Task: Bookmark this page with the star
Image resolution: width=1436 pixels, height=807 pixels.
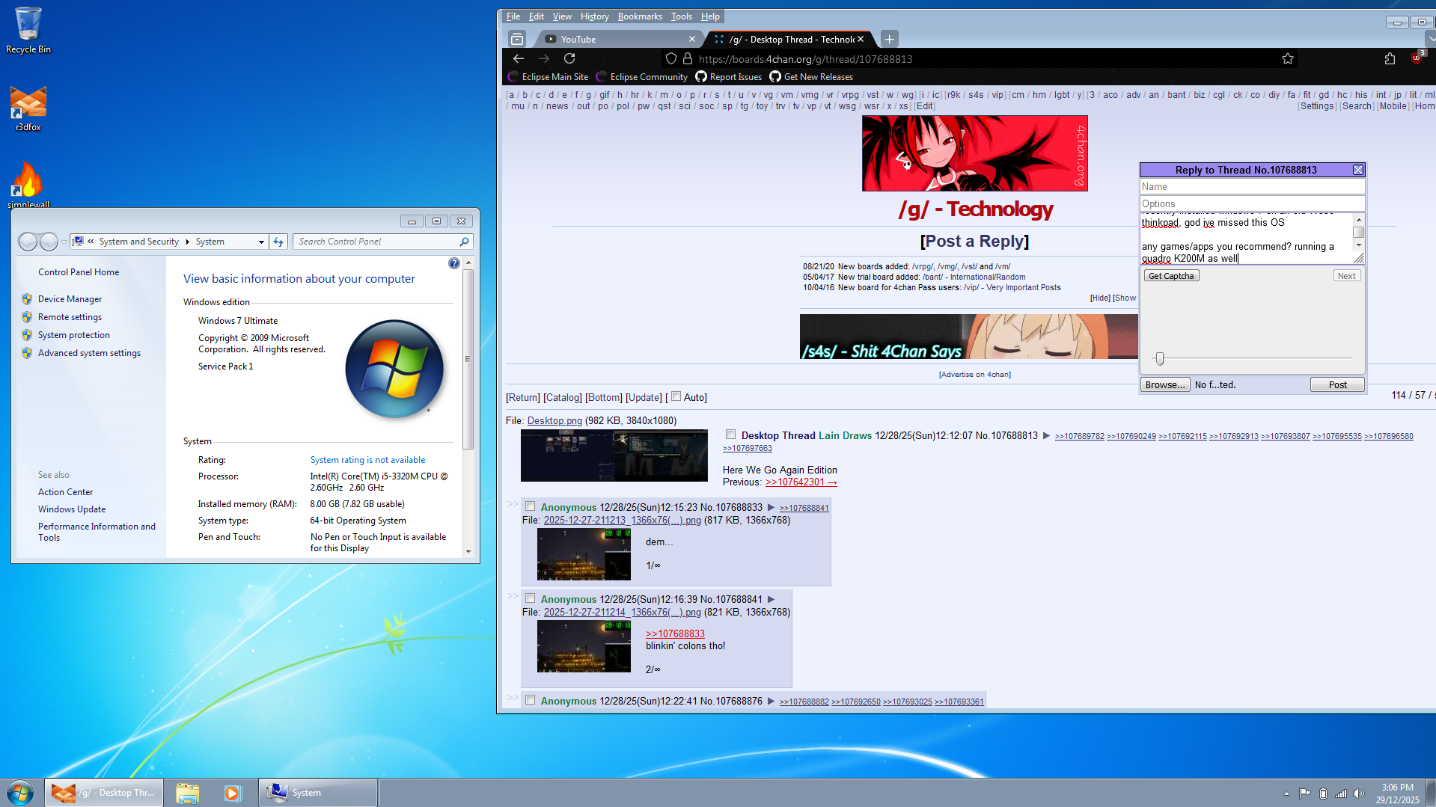Action: coord(1288,58)
